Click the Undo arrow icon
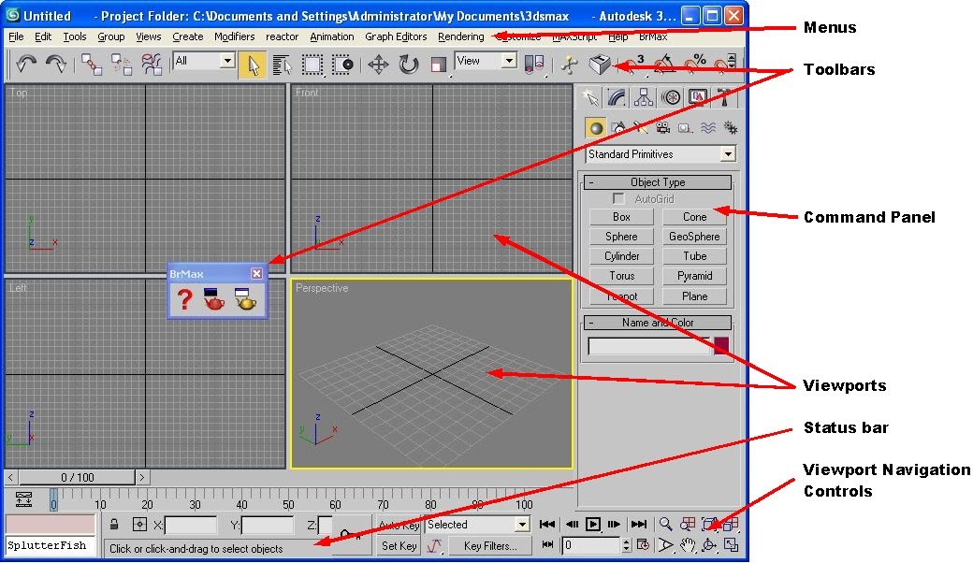The image size is (973, 563). click(26, 64)
